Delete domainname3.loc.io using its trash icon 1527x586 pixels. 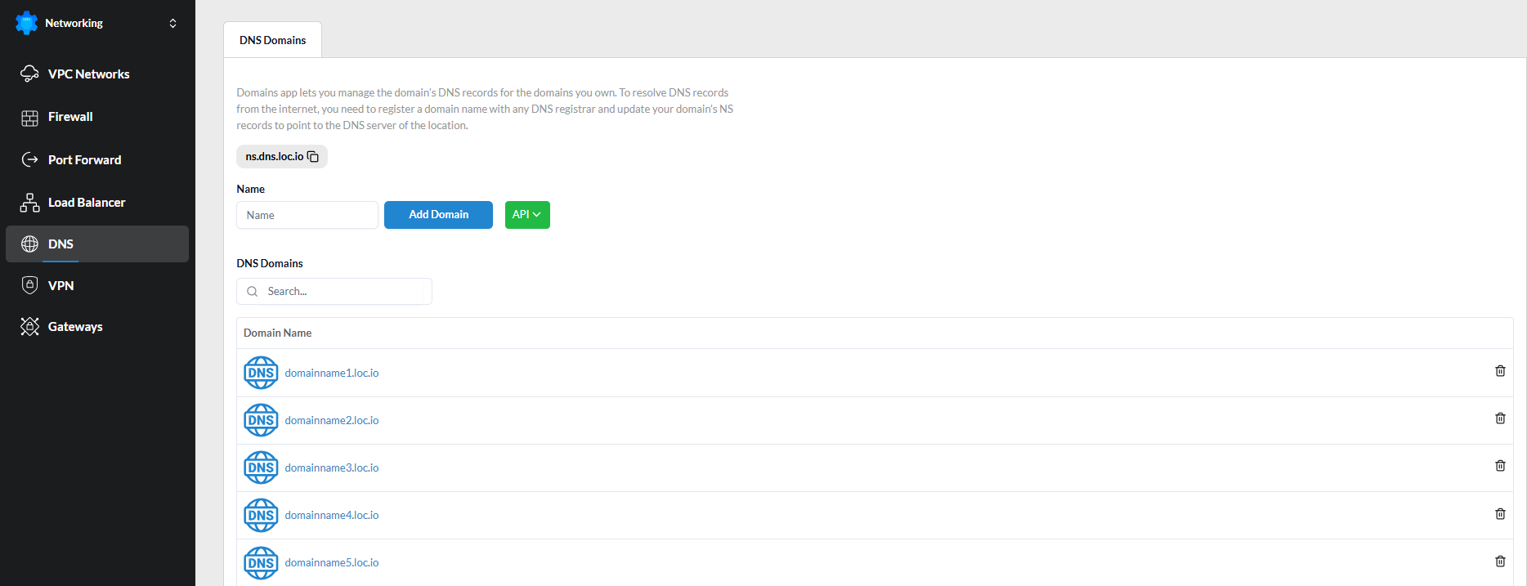click(x=1500, y=466)
